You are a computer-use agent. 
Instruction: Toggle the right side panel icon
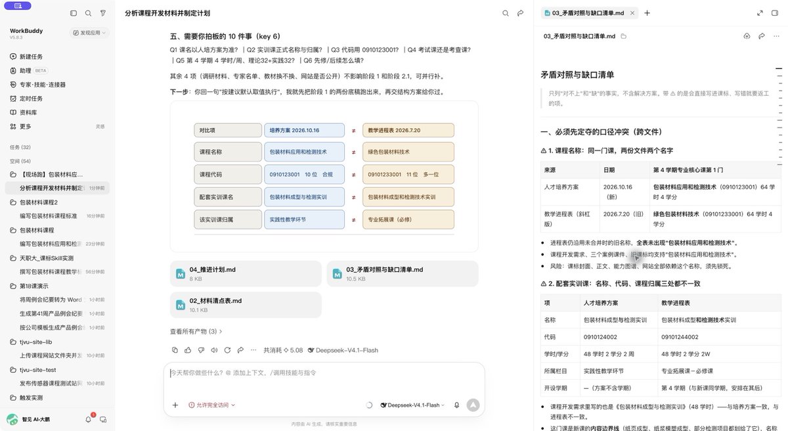point(775,13)
